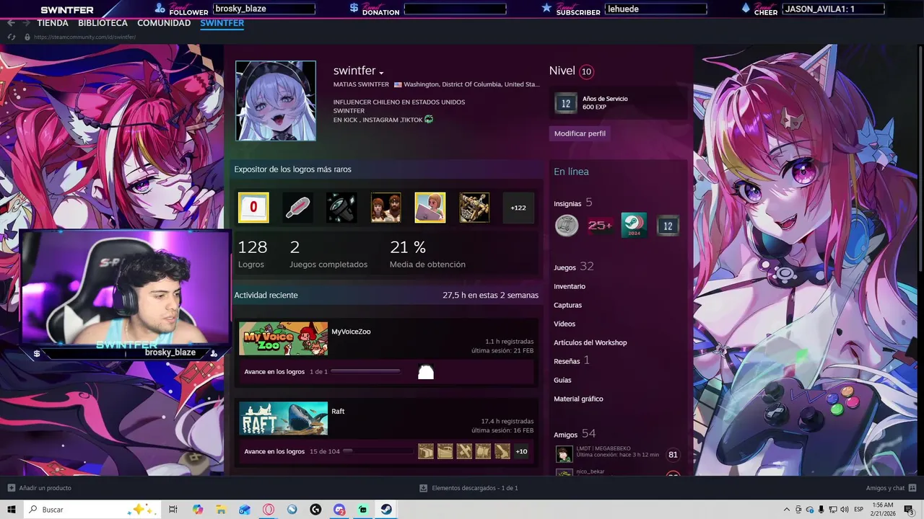Viewport: 924px width, 519px height.
Task: Open the ESP keyboard language selector
Action: (859, 510)
